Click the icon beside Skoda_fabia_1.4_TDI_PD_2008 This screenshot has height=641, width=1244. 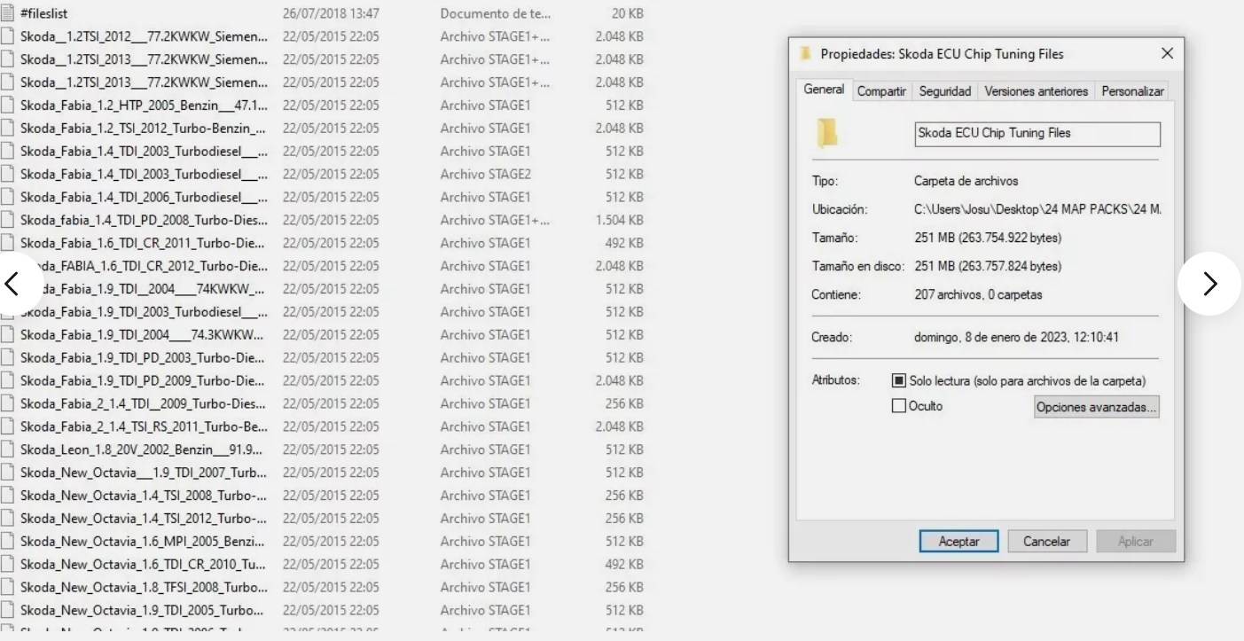click(7, 219)
